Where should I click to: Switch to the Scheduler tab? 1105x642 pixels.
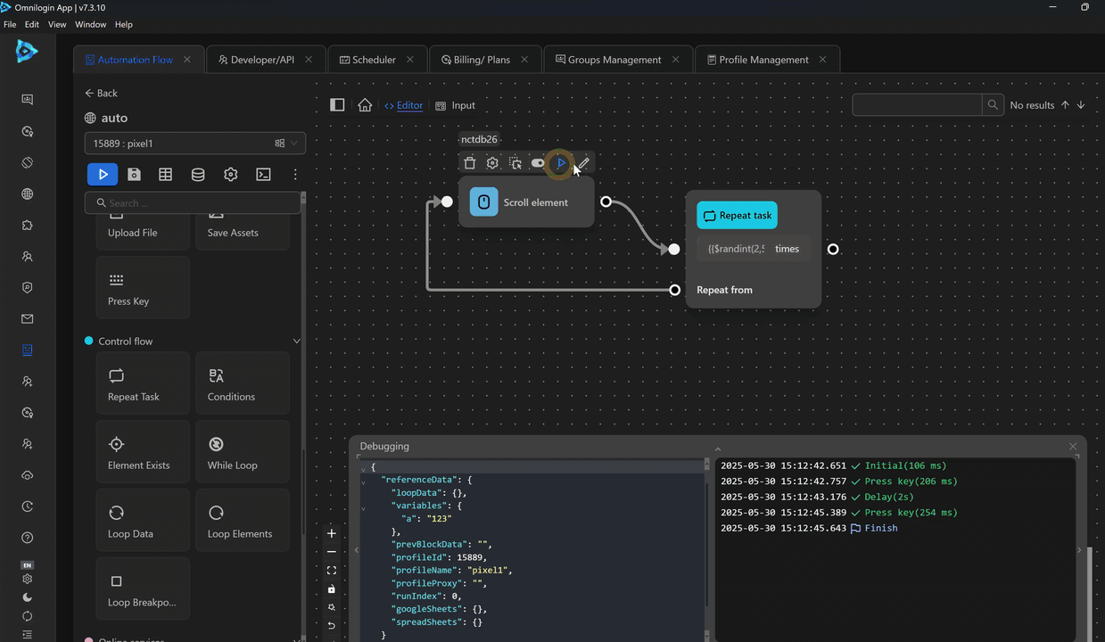[374, 60]
